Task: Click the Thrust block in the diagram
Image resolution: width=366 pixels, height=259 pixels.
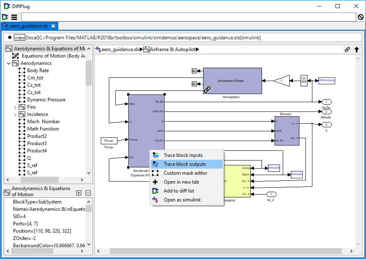Action: pos(108,141)
